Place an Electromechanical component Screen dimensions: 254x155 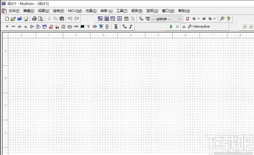pyautogui.click(x=95, y=26)
